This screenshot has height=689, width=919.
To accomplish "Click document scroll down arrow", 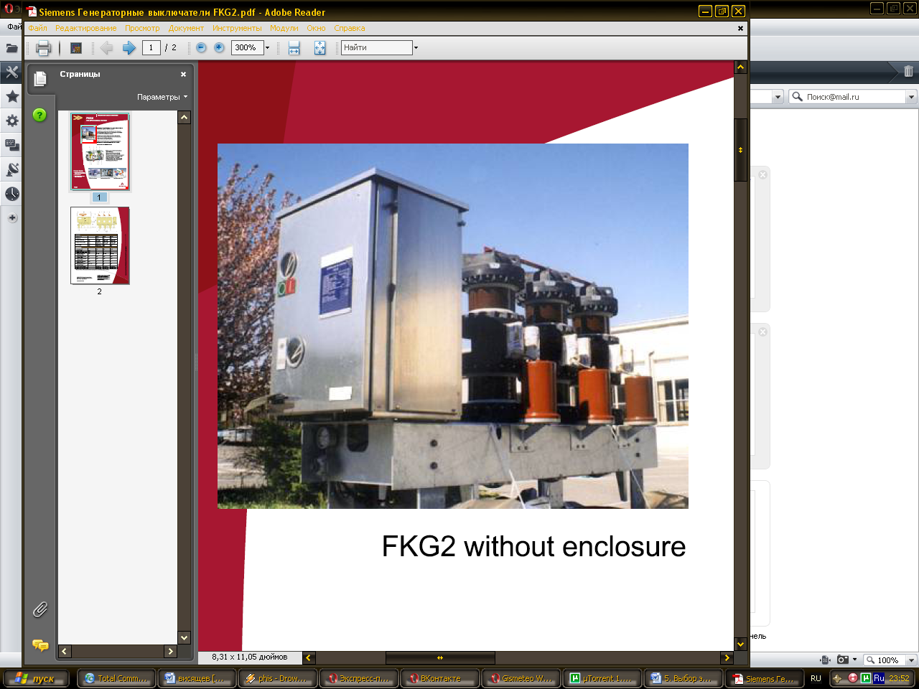I will pyautogui.click(x=741, y=645).
